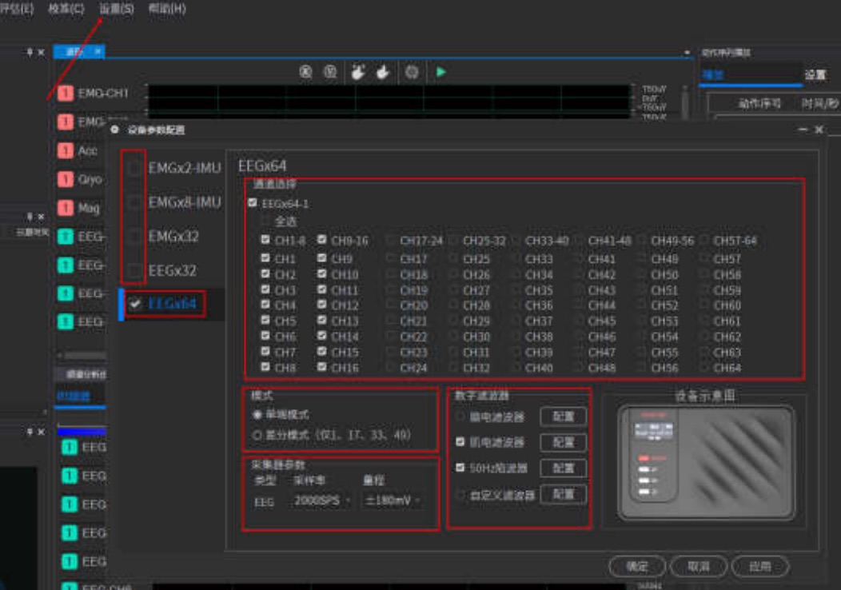The image size is (841, 590).
Task: Click the red badge next to EMG-CH1
Action: 66,94
